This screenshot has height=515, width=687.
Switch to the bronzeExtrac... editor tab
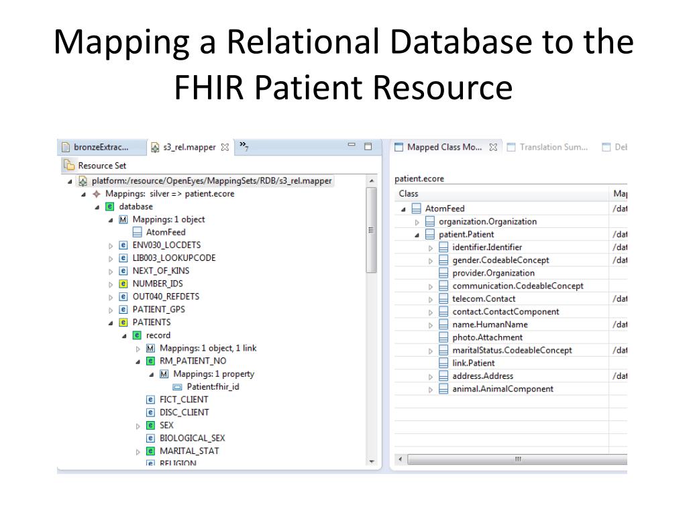click(x=101, y=147)
